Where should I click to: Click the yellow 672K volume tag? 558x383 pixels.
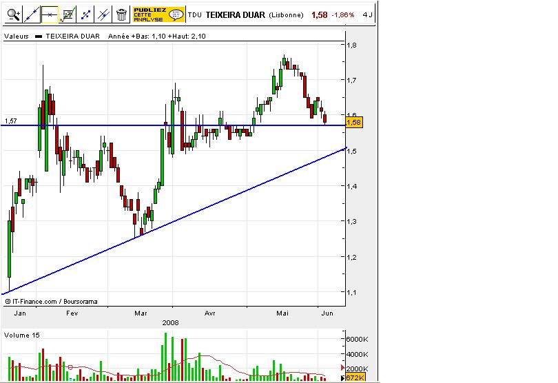point(355,377)
